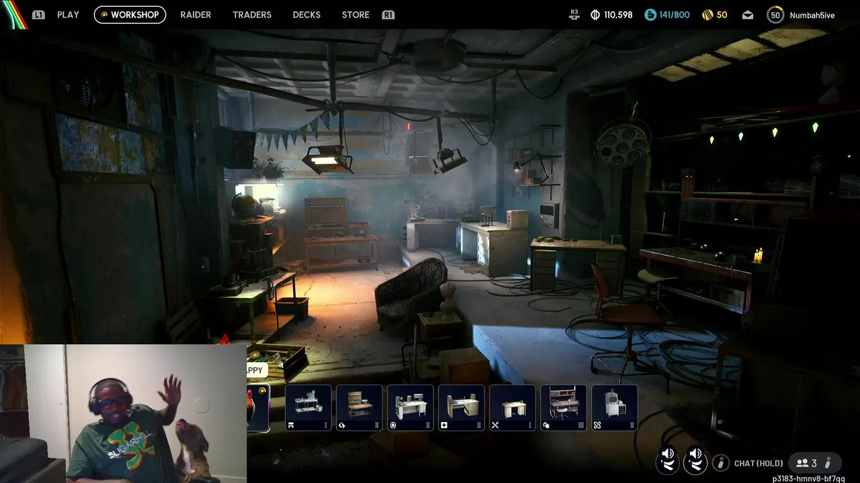The width and height of the screenshot is (860, 483).
Task: Open the party members list showing 3
Action: (814, 463)
